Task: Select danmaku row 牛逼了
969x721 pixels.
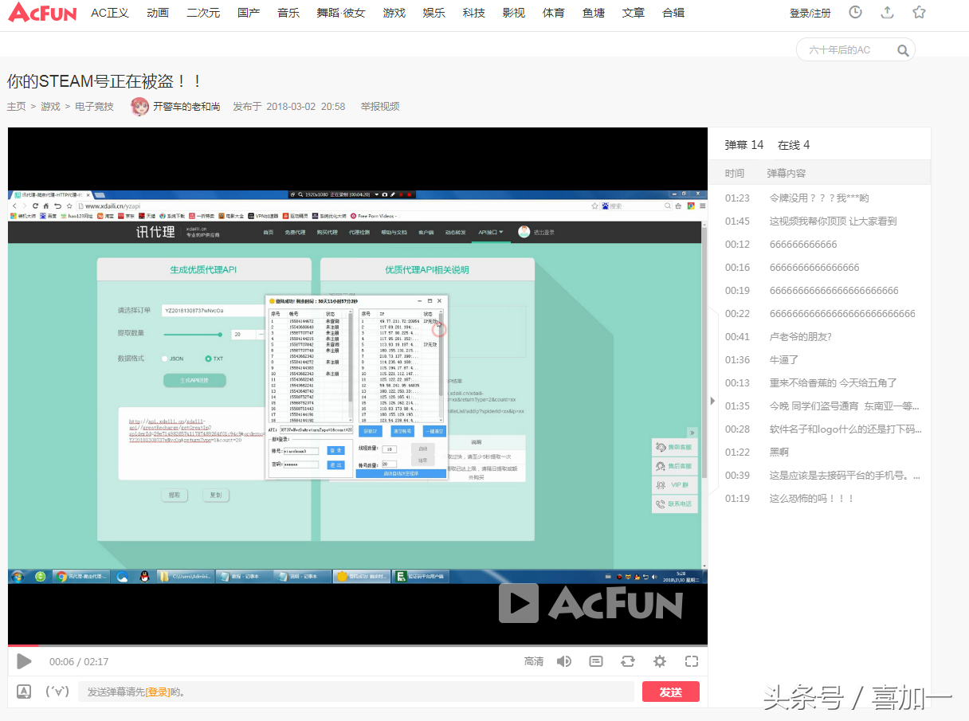Action: (819, 359)
